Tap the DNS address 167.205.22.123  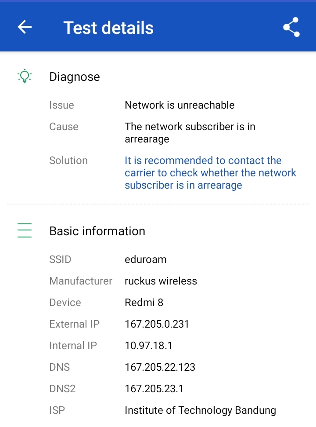click(x=160, y=367)
